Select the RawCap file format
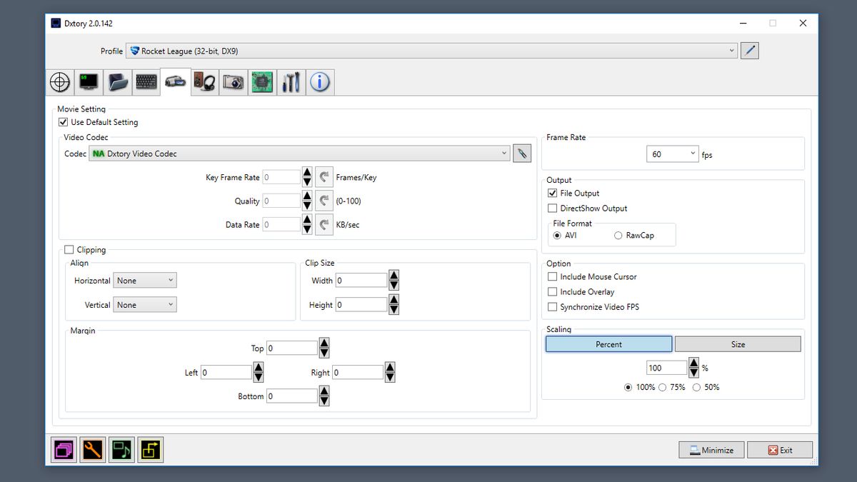The width and height of the screenshot is (857, 482). [618, 235]
